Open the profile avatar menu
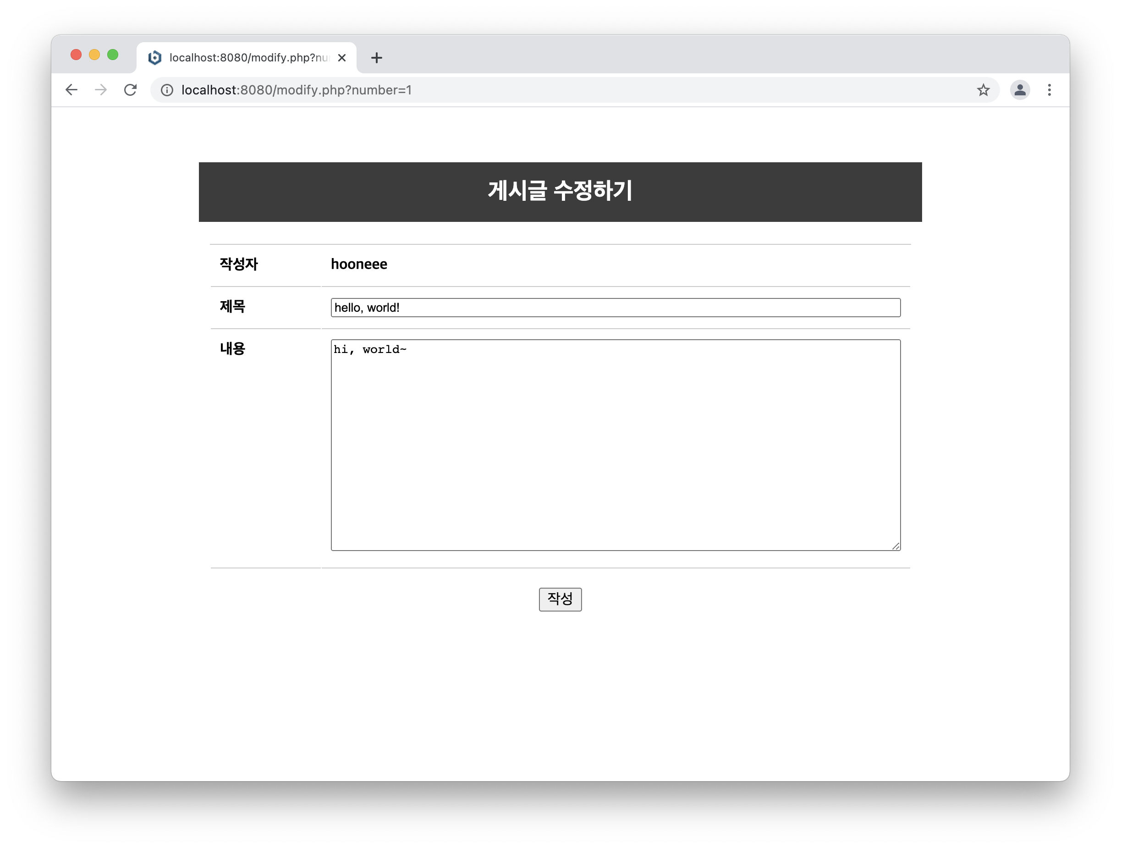Image resolution: width=1121 pixels, height=849 pixels. (x=1020, y=90)
